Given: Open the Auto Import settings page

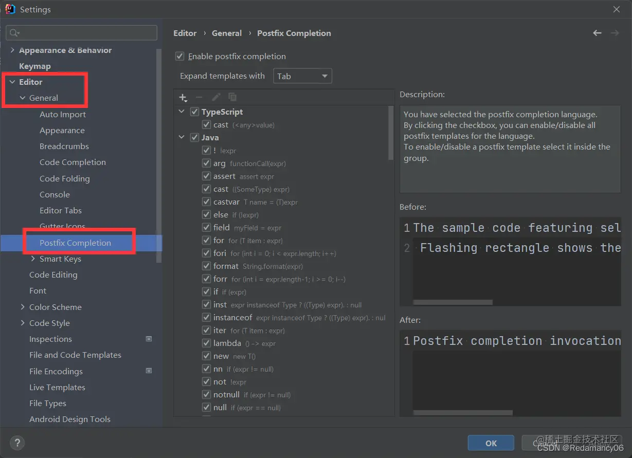Looking at the screenshot, I should pos(63,114).
